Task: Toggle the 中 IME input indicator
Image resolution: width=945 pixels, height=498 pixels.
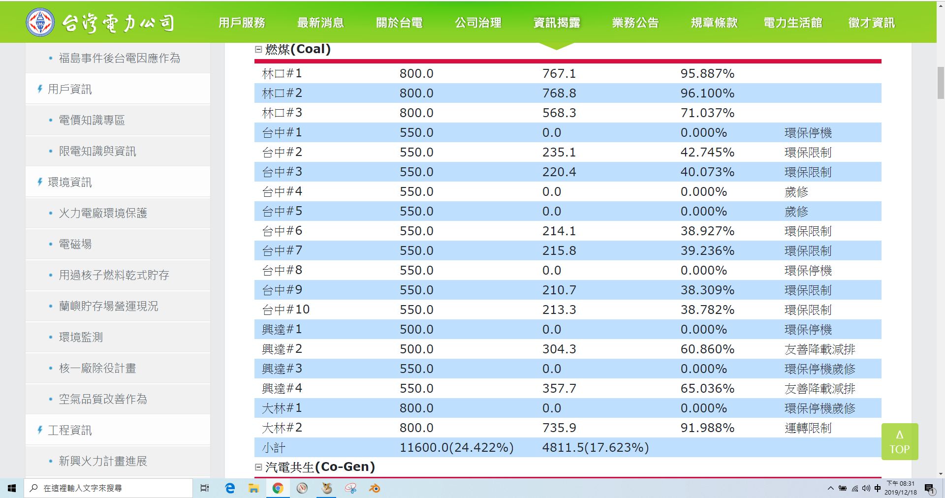Action: pos(878,488)
